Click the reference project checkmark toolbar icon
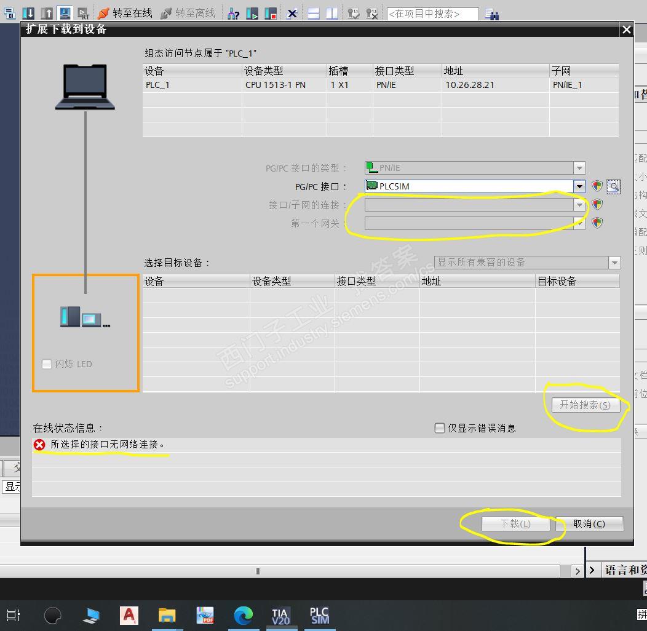 (x=353, y=14)
